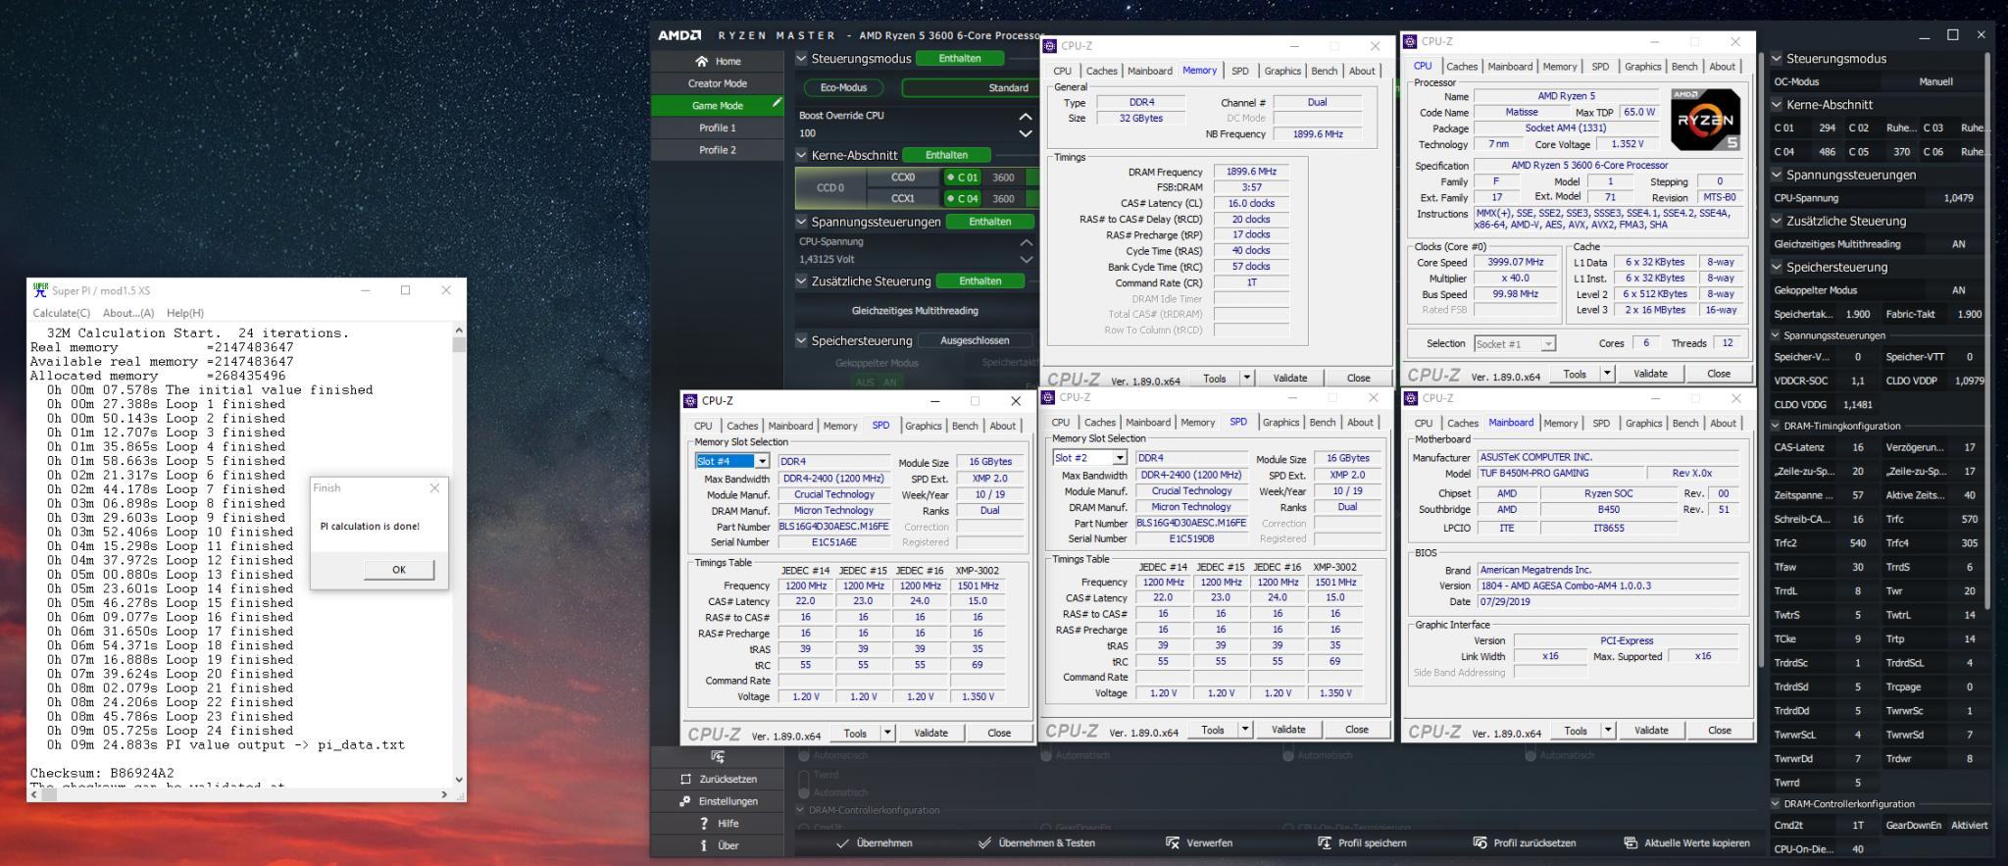2008x866 pixels.
Task: Collapse Kerne-Abschnitt section in left panel
Action: [x=801, y=155]
